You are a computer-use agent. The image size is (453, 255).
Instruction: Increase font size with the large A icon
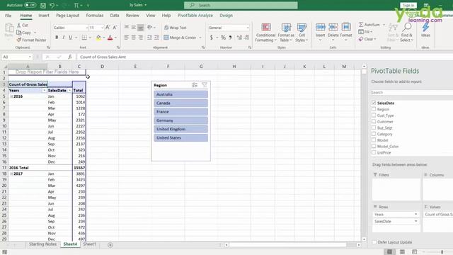(108, 28)
